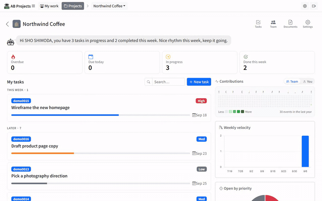
Task: Open task tag demo0013
Action: [21, 169]
